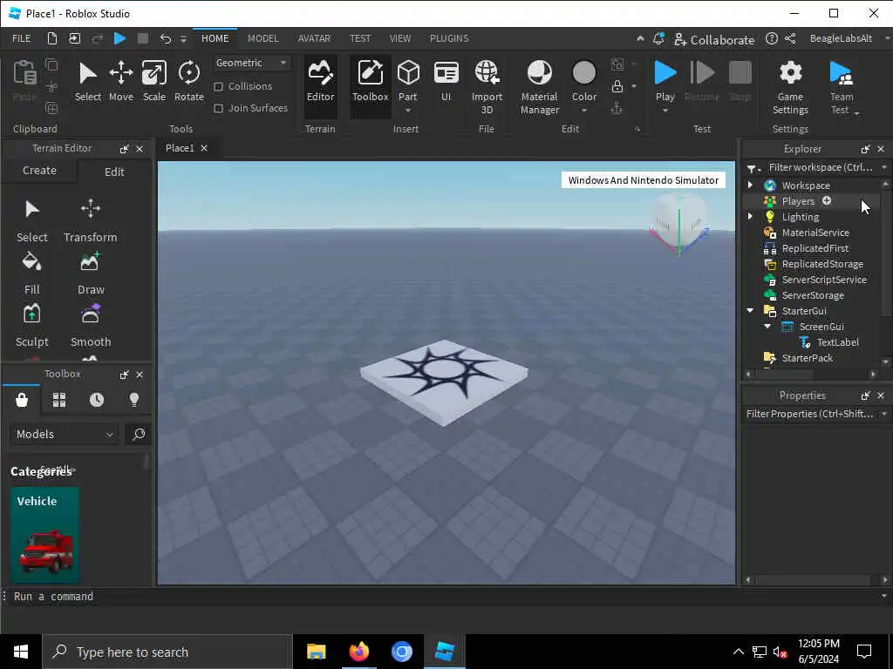Open the Geometric mode dropdown
The height and width of the screenshot is (669, 893).
251,63
